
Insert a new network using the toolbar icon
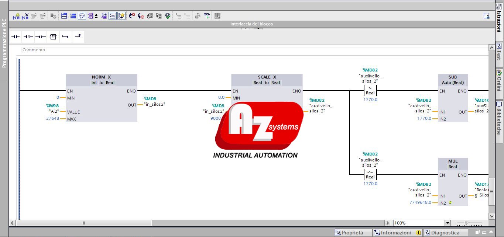(16, 16)
